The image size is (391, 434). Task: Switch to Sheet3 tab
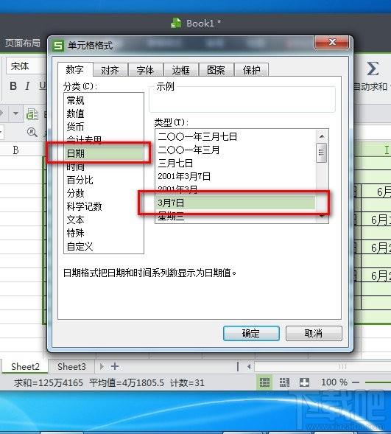coord(71,366)
